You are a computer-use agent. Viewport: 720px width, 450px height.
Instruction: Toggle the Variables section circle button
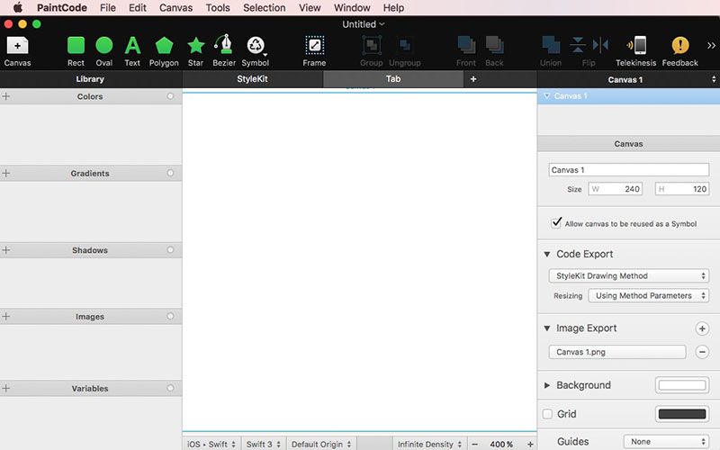170,388
